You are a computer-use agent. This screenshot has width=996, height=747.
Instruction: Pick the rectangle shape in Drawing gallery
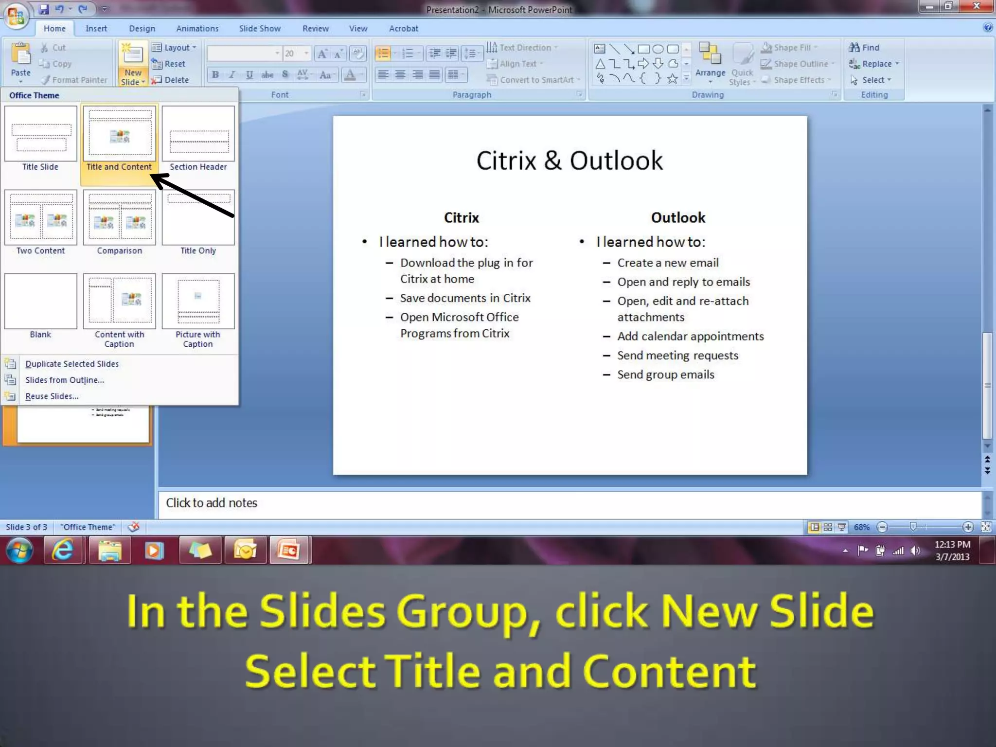pyautogui.click(x=643, y=49)
